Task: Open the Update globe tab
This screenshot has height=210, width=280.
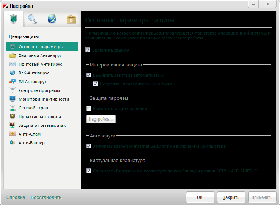Action: point(52,19)
